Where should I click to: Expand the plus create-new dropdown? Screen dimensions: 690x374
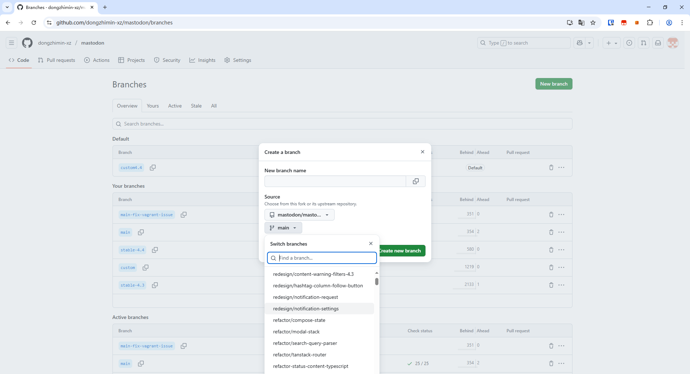pos(611,43)
